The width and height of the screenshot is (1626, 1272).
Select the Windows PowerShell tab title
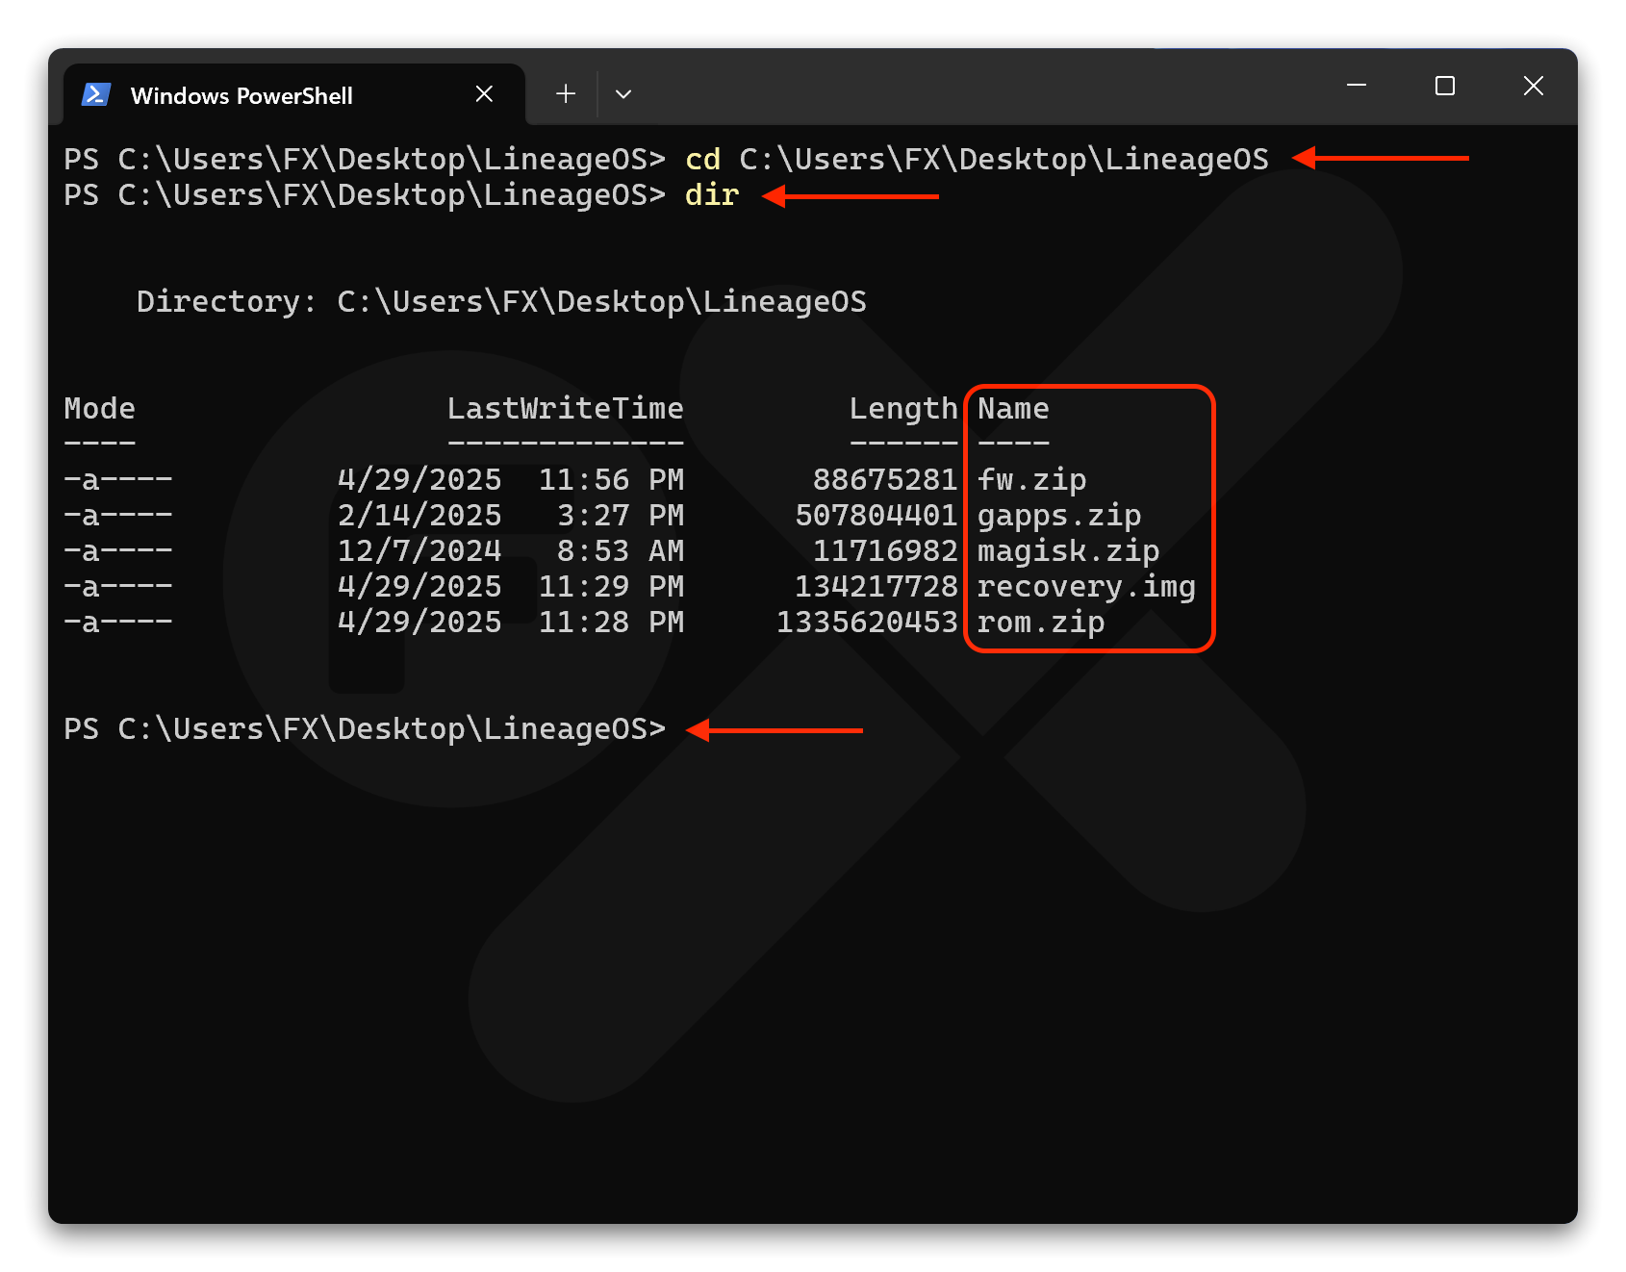pos(241,96)
